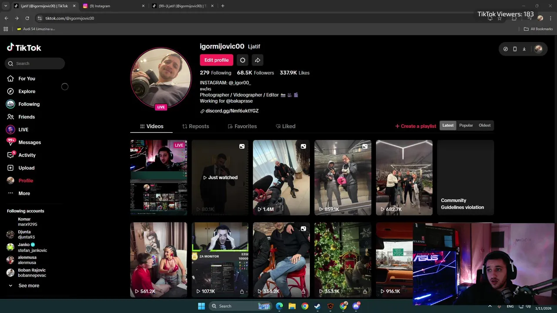The height and width of the screenshot is (313, 557).
Task: Sort videos by Popular
Action: click(466, 126)
